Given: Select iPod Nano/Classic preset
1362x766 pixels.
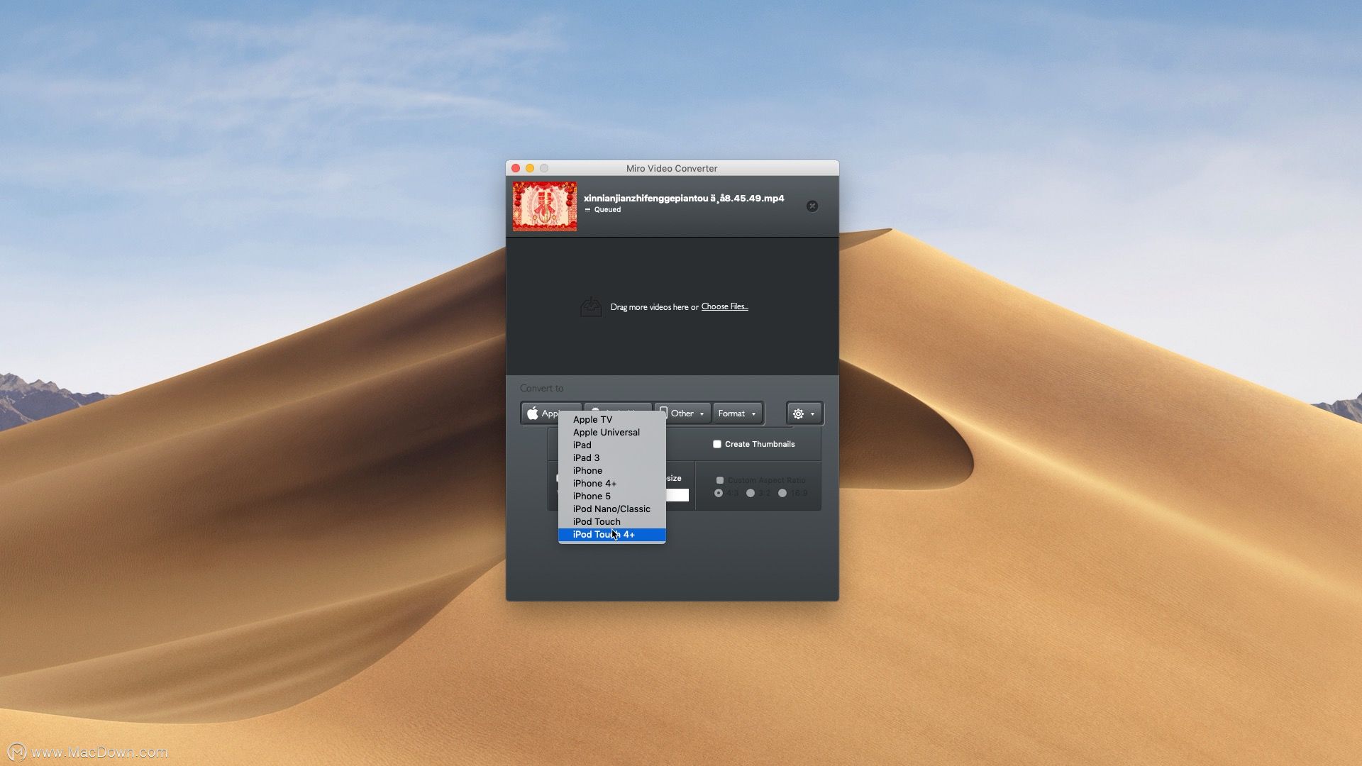Looking at the screenshot, I should tap(611, 509).
